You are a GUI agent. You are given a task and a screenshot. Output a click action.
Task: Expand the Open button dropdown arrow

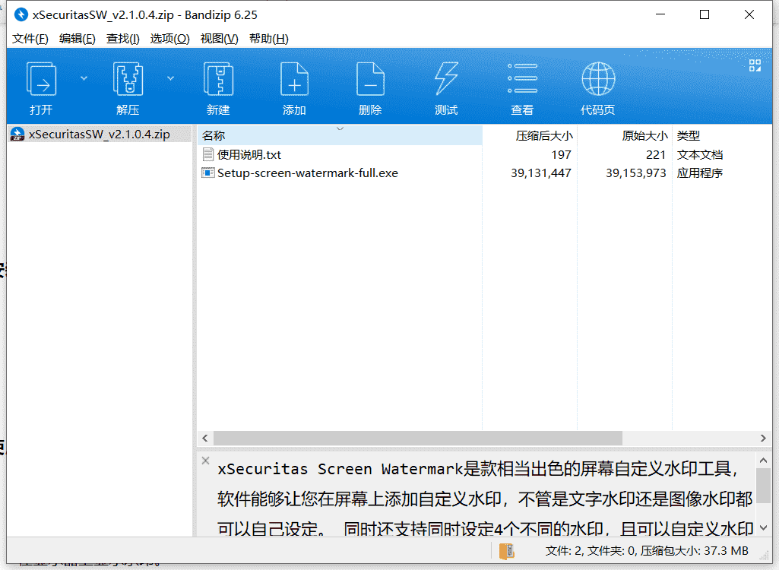click(x=84, y=78)
